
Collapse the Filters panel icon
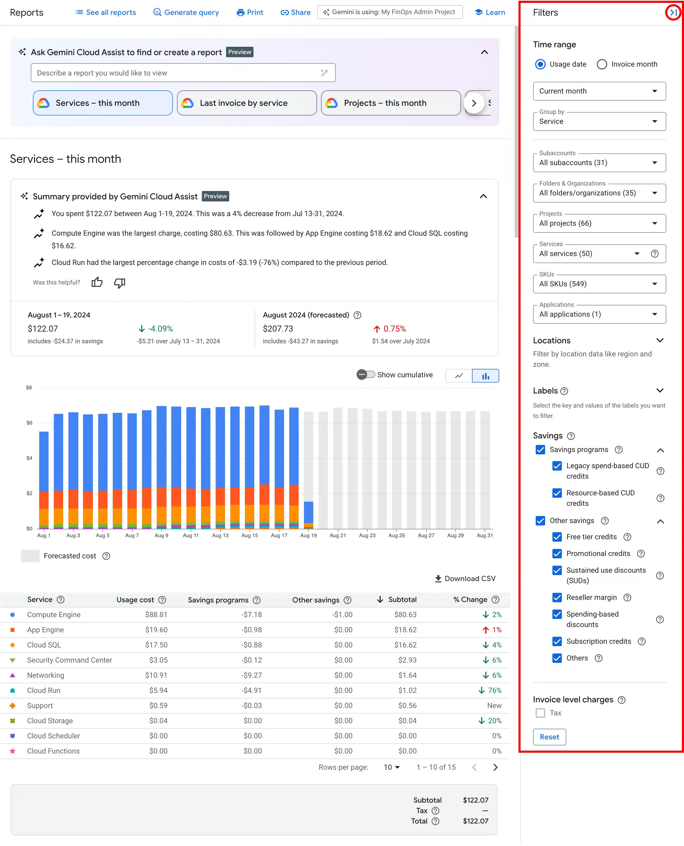pyautogui.click(x=673, y=13)
